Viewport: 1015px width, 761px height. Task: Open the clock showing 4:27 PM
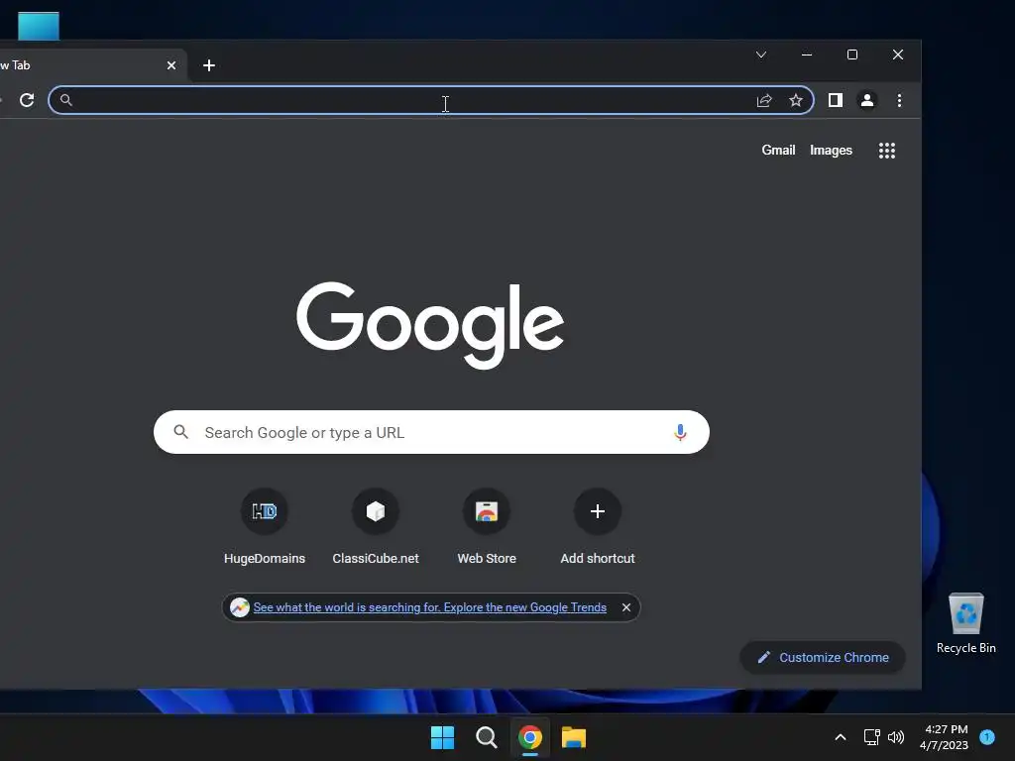point(945,737)
